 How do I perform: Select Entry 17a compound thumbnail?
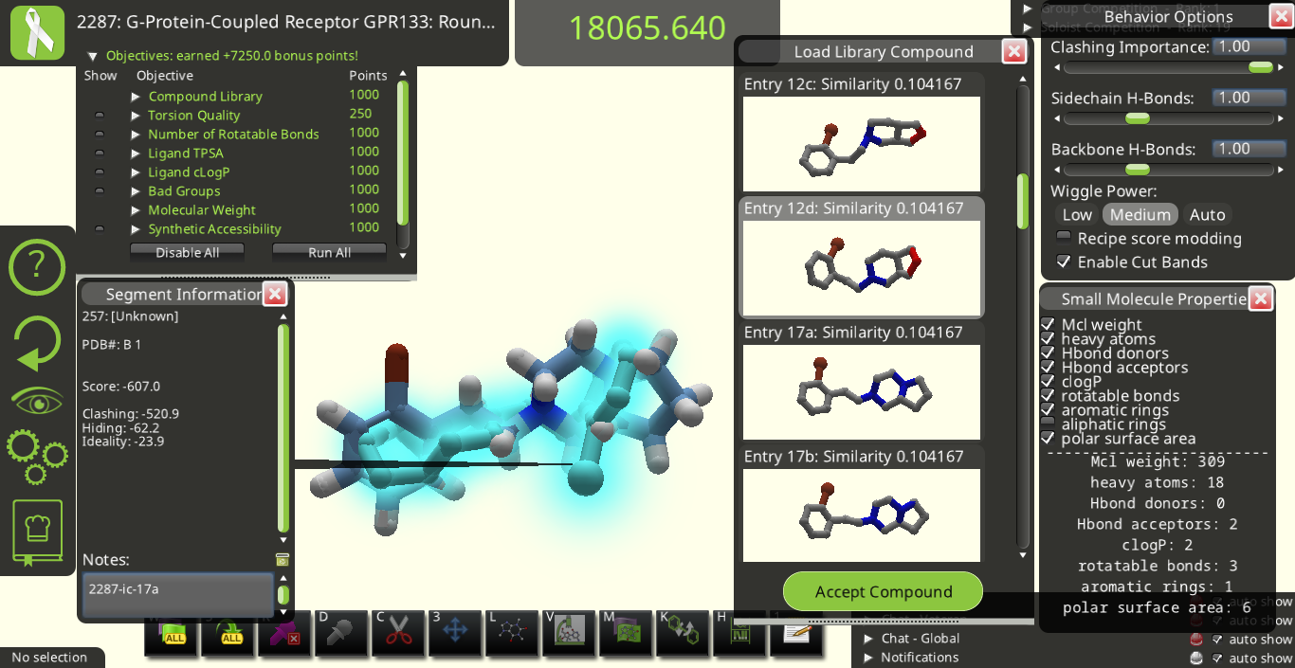point(861,391)
